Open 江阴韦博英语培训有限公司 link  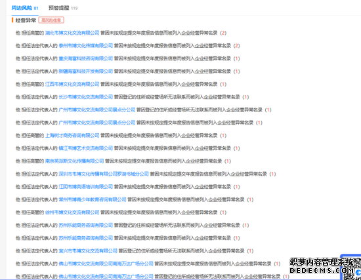pyautogui.click(x=85, y=187)
